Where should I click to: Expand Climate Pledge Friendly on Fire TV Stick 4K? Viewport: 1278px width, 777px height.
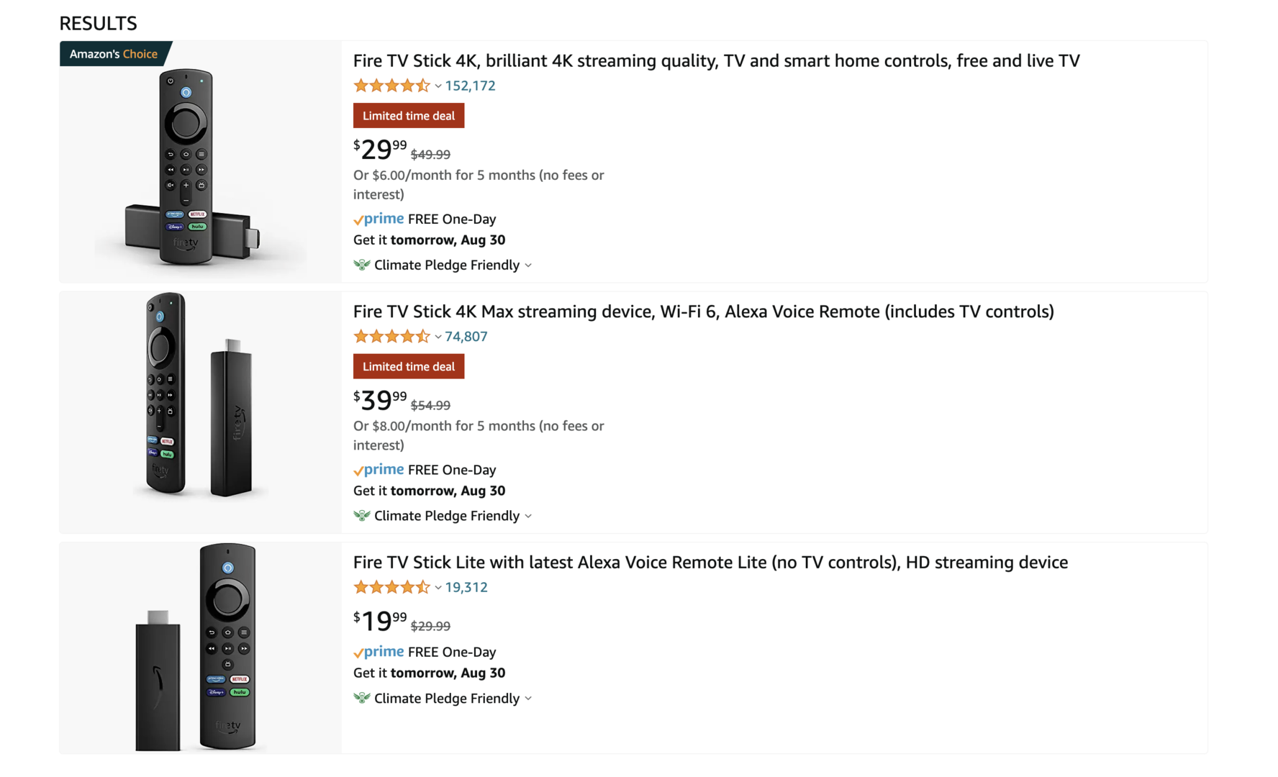[528, 265]
